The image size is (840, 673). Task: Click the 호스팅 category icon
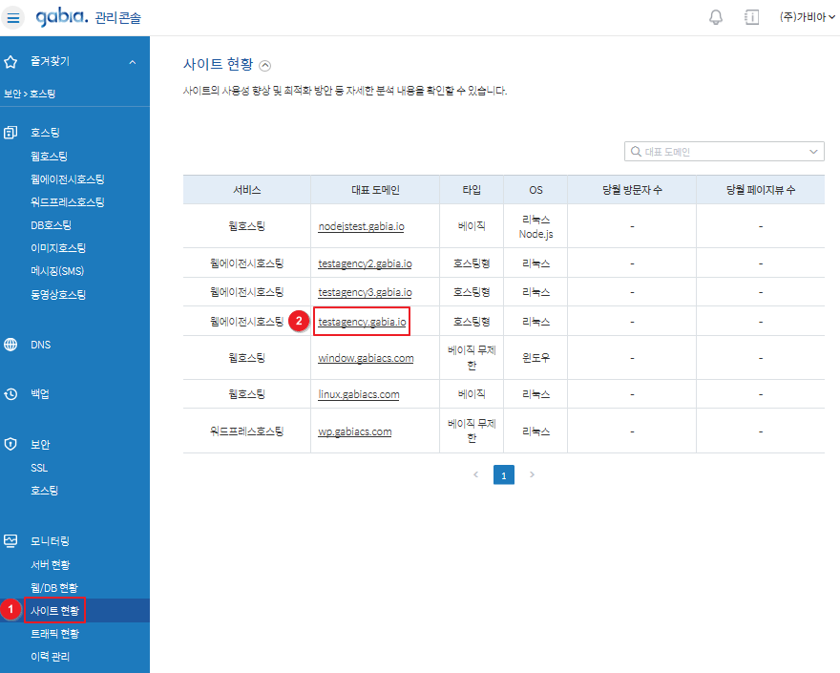(x=10, y=133)
